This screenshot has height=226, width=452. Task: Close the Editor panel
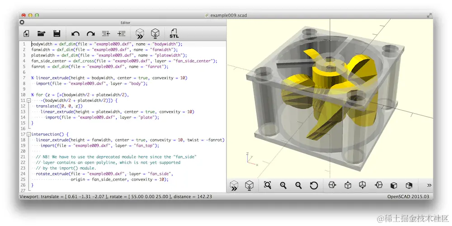coord(22,22)
